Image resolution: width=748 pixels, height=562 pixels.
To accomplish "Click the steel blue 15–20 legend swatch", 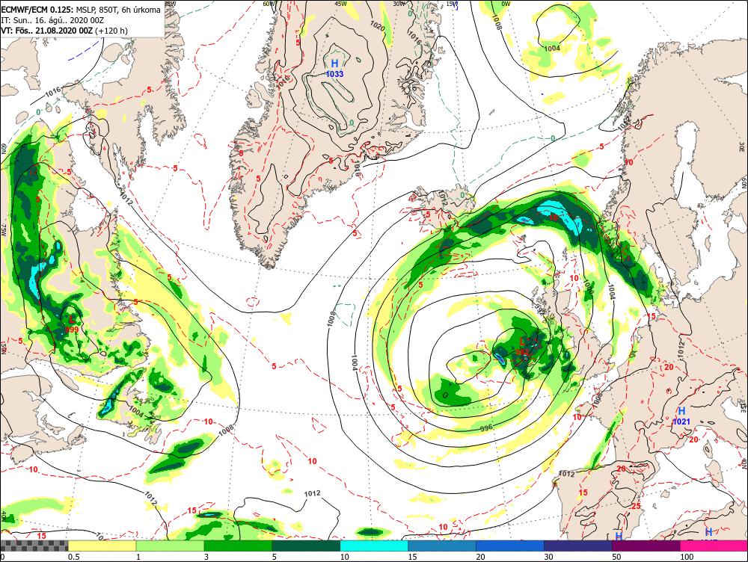I will [442, 546].
